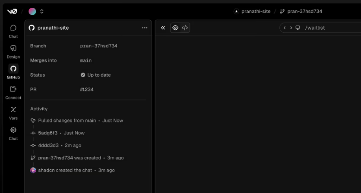Open pranathi-site project breadcrumb
361x193 pixels.
(256, 11)
